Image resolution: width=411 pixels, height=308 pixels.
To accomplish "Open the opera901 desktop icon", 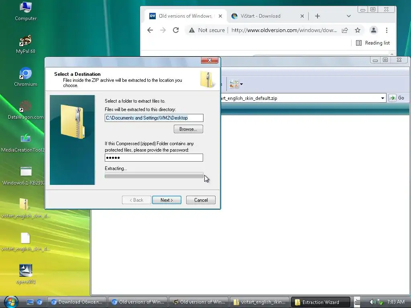I will coord(25,274).
